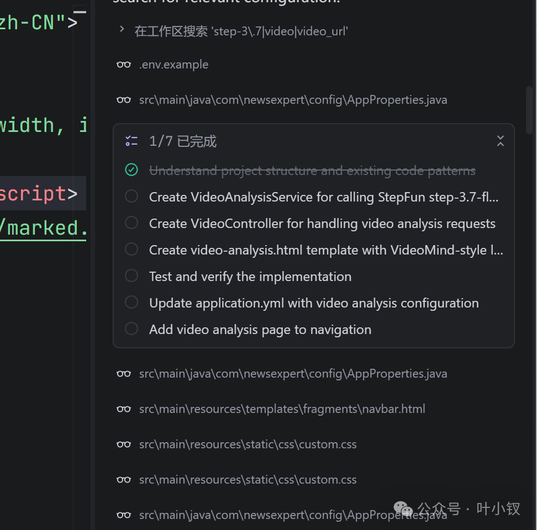Select 'Create VideoController for handling video analysis' task
This screenshot has height=530, width=537.
click(322, 224)
